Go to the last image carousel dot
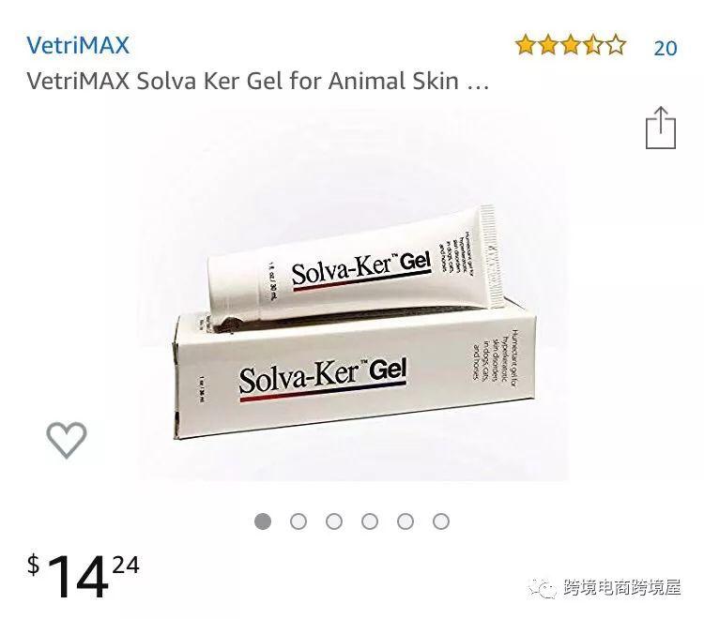Viewport: 704px width, 619px height. (441, 521)
